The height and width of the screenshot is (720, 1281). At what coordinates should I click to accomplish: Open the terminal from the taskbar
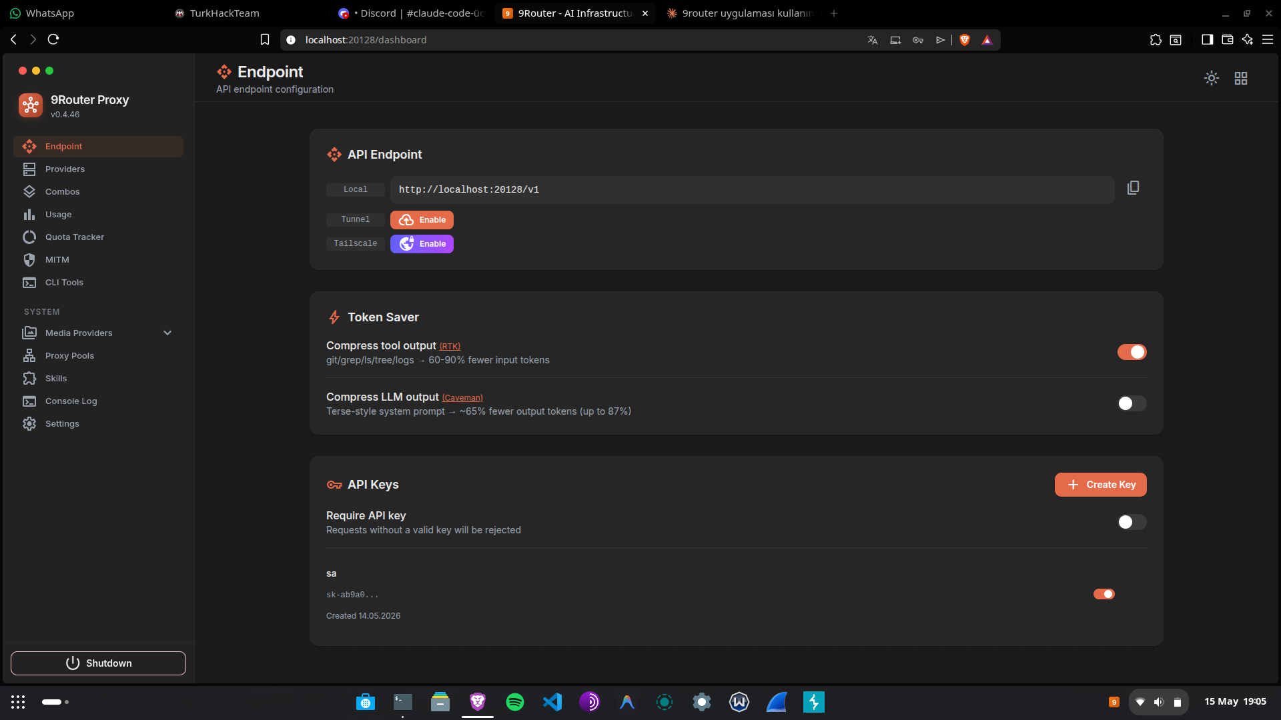403,702
